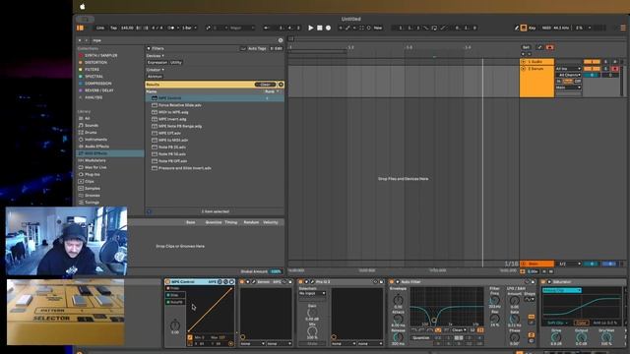This screenshot has height=354, width=630.
Task: Start playback with the Play button
Action: (x=311, y=28)
